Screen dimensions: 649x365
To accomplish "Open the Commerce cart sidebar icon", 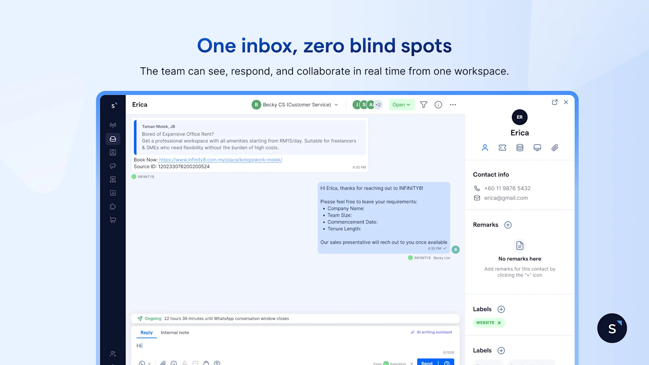I will click(x=113, y=220).
